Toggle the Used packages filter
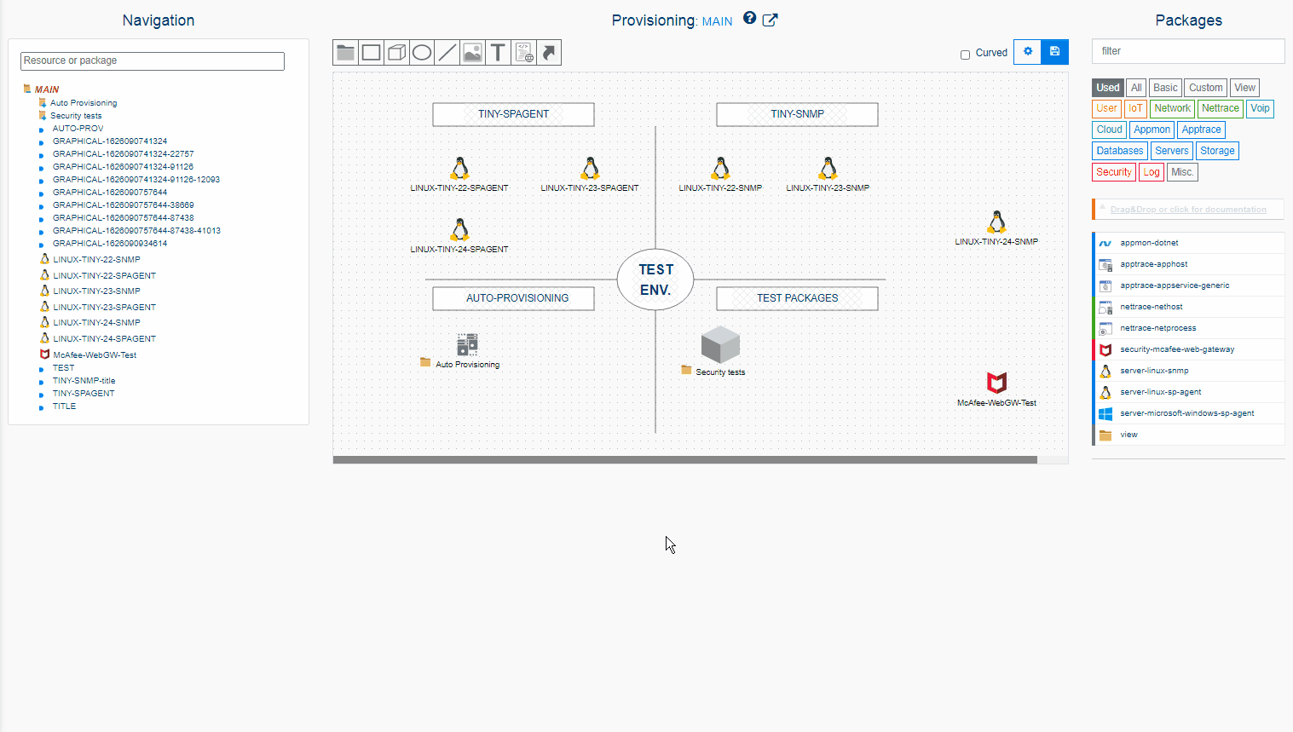This screenshot has width=1293, height=732. coord(1107,88)
